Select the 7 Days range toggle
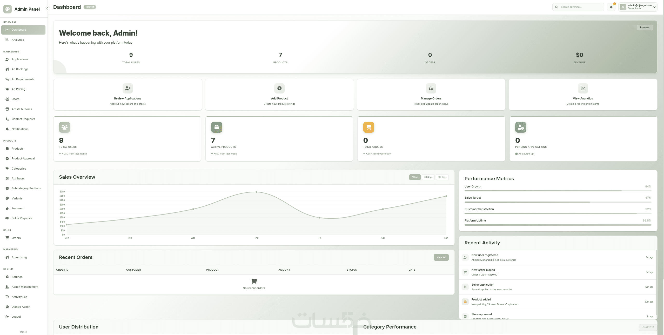Screen dimensions: 664x335 coord(415,177)
